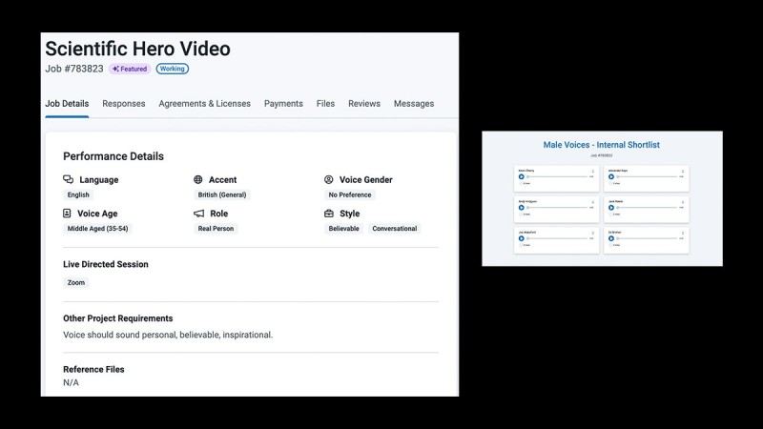Click the English language tag
763x429 pixels.
[78, 194]
